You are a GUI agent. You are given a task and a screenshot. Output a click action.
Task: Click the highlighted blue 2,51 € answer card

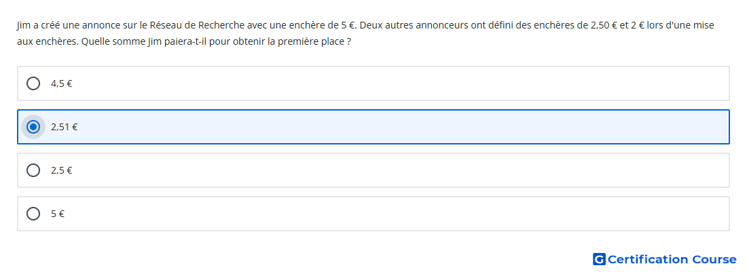click(x=373, y=127)
